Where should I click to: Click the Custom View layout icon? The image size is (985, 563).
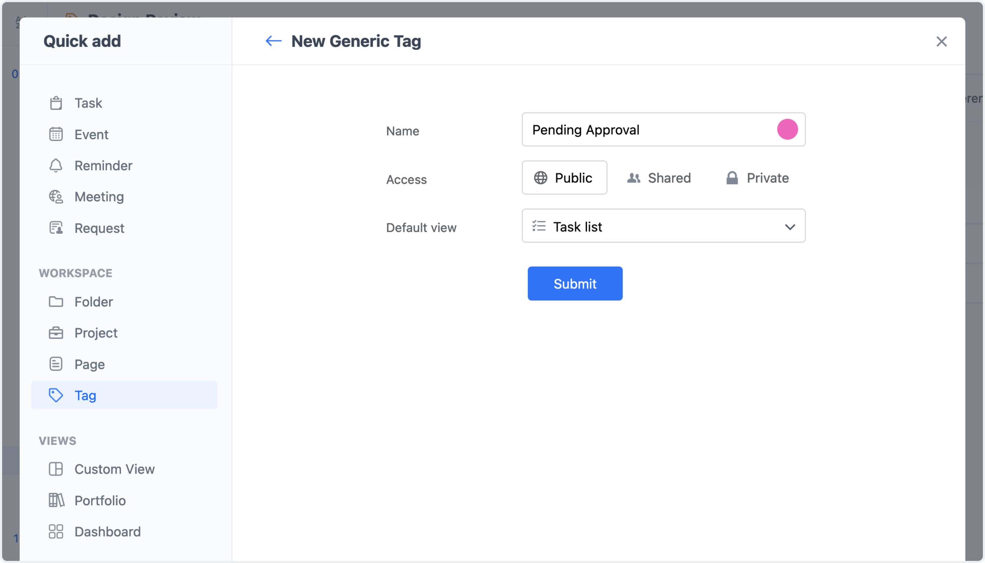point(56,469)
